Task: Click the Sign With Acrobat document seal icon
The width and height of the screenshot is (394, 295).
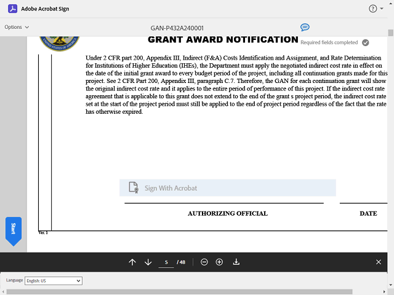Action: click(x=134, y=187)
